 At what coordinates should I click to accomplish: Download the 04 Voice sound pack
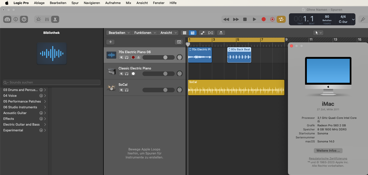(41, 96)
